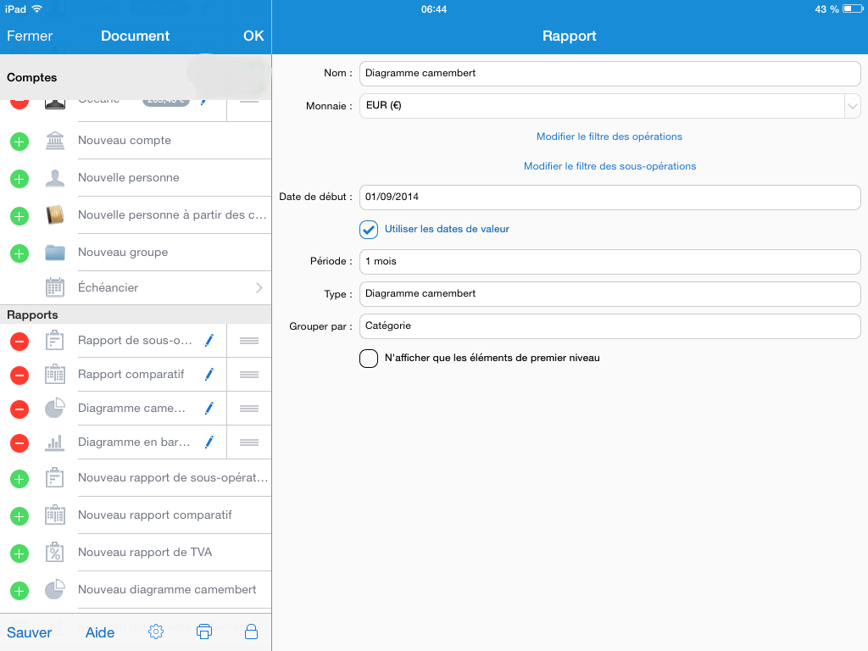Tap the reorder handle for Diagramme en barres
The width and height of the screenshot is (868, 651).
point(248,442)
